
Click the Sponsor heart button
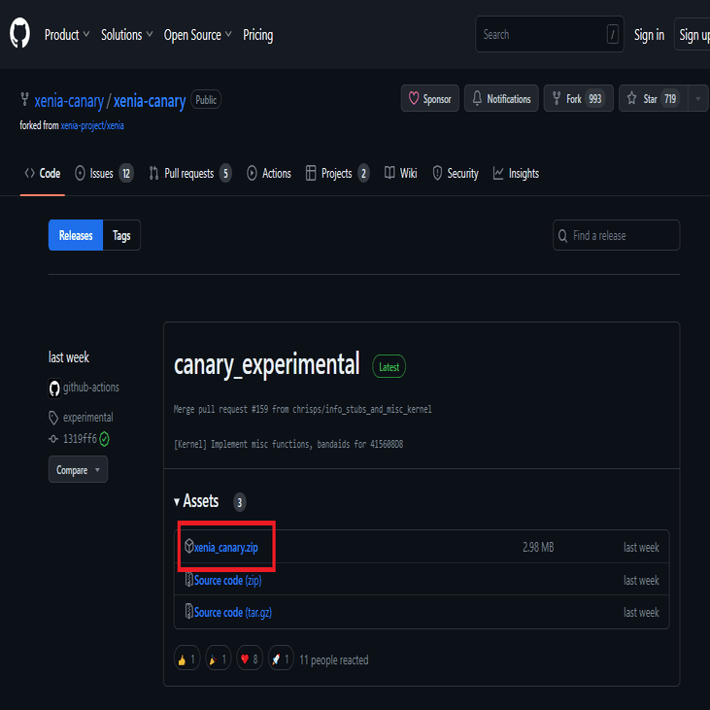pos(429,98)
